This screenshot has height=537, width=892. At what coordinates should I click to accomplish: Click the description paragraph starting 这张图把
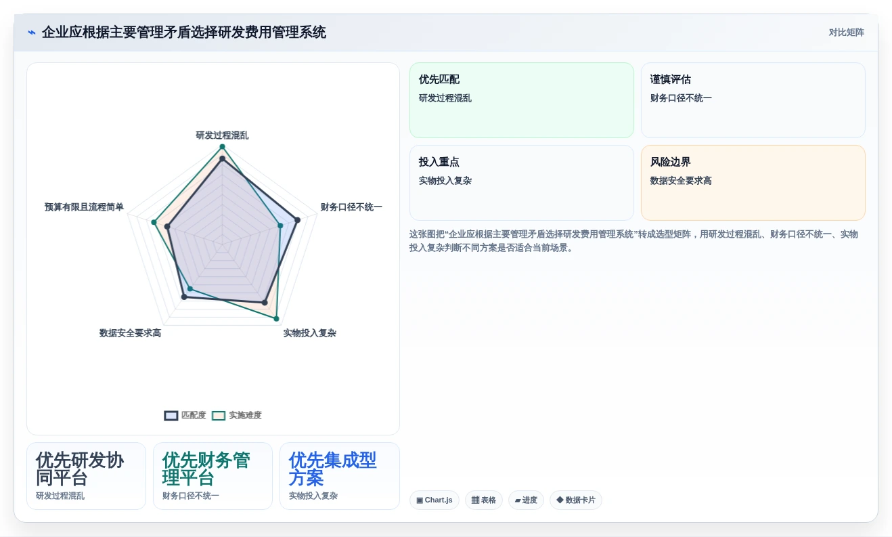pyautogui.click(x=634, y=241)
